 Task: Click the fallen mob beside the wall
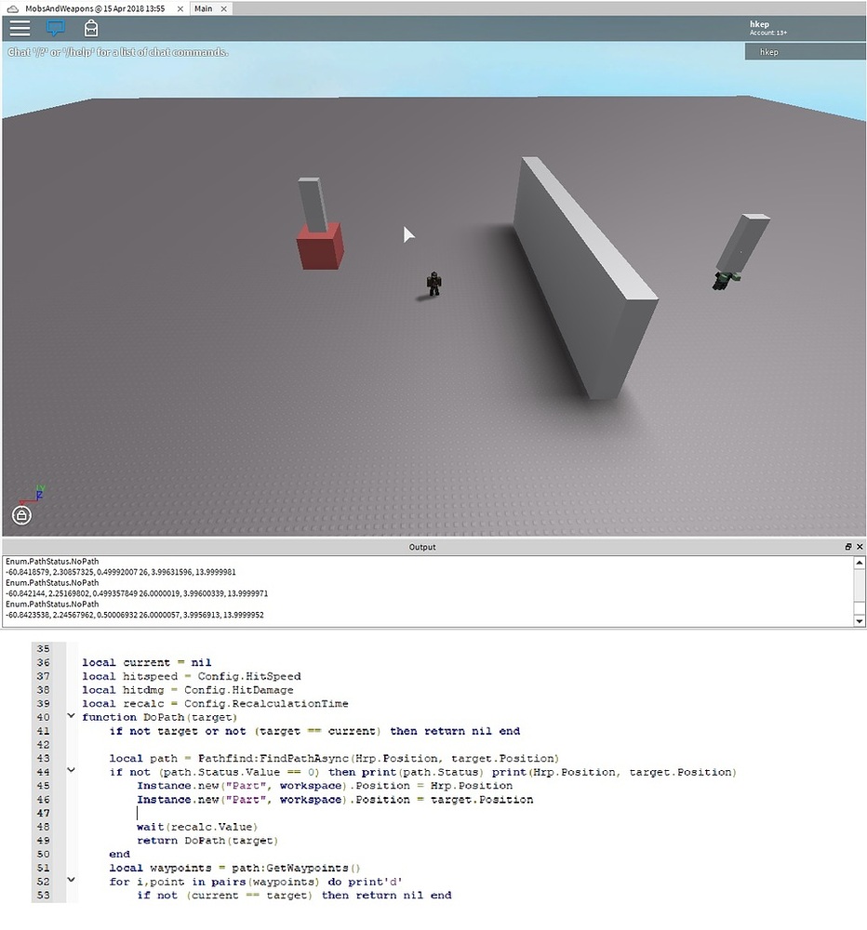point(727,280)
